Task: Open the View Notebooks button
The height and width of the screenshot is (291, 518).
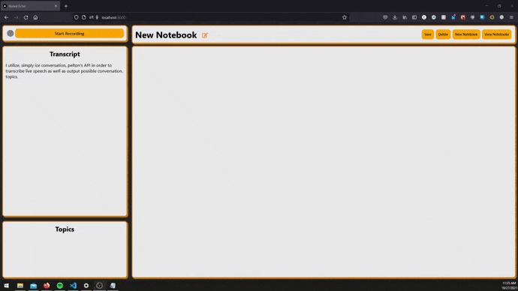Action: pos(496,34)
